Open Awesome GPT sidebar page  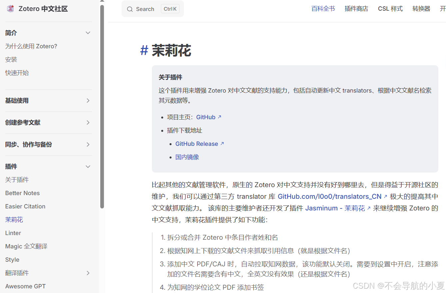pos(25,286)
